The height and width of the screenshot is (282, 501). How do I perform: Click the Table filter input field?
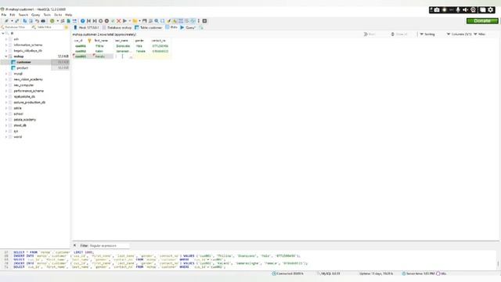[48, 27]
